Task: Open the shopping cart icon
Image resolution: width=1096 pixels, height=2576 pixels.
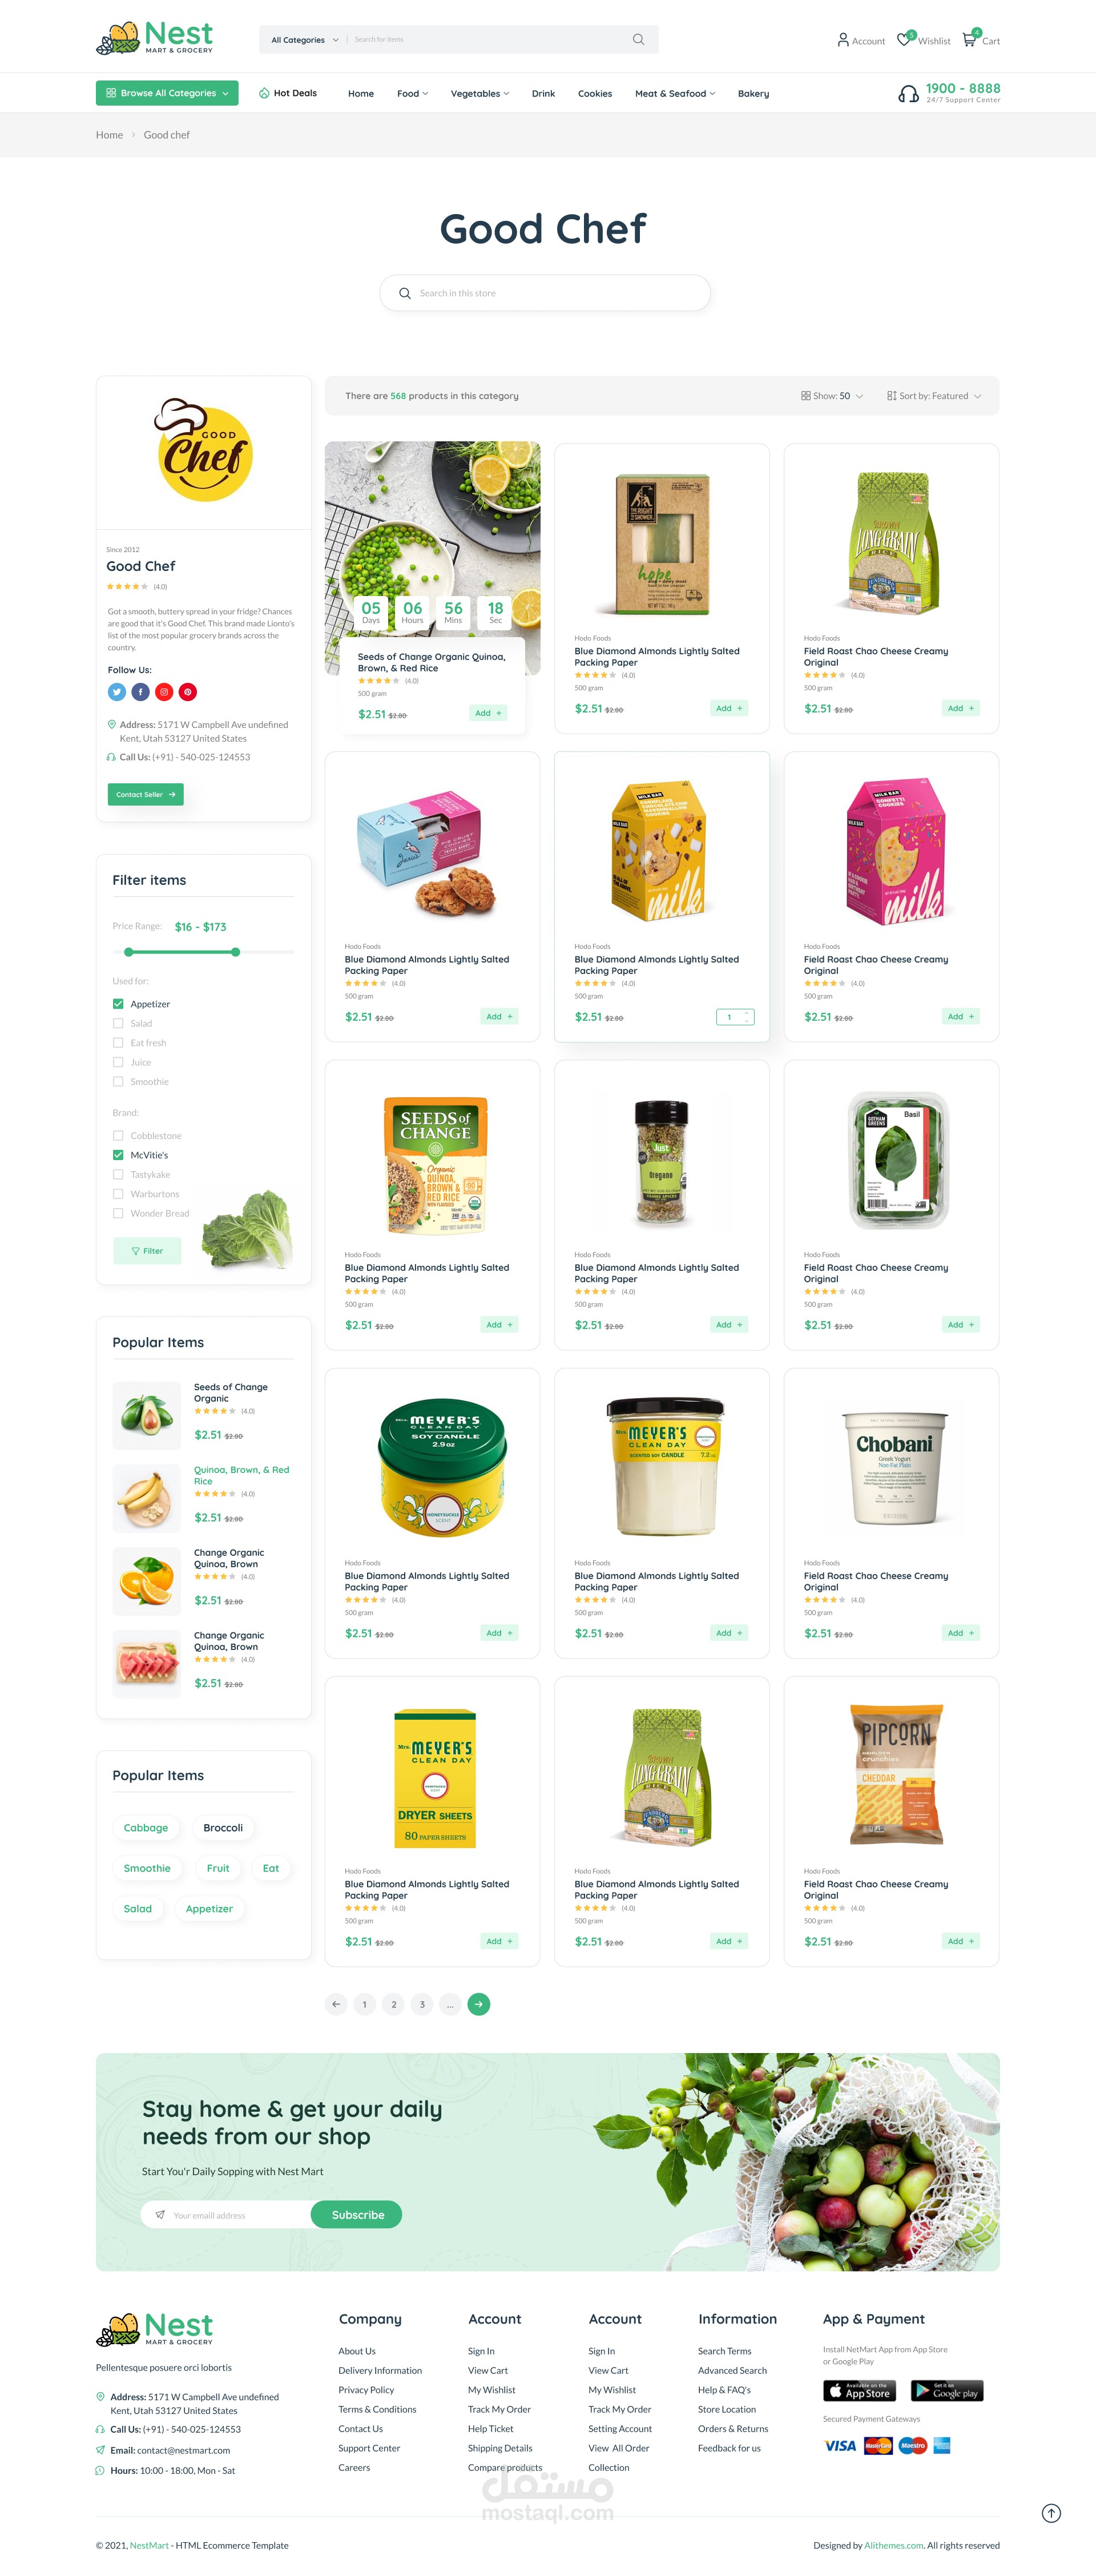Action: click(x=969, y=40)
